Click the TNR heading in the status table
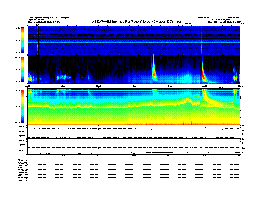 pyautogui.click(x=19, y=176)
